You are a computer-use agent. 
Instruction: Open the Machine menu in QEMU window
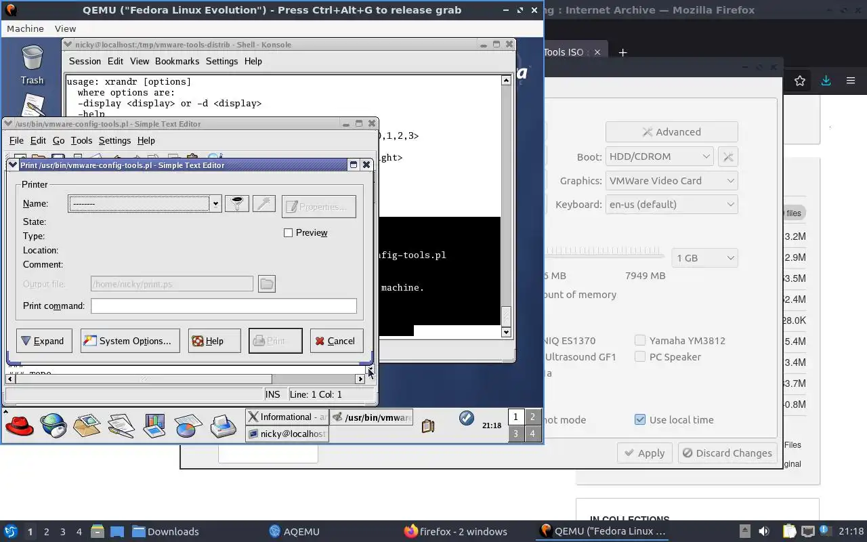[25, 28]
